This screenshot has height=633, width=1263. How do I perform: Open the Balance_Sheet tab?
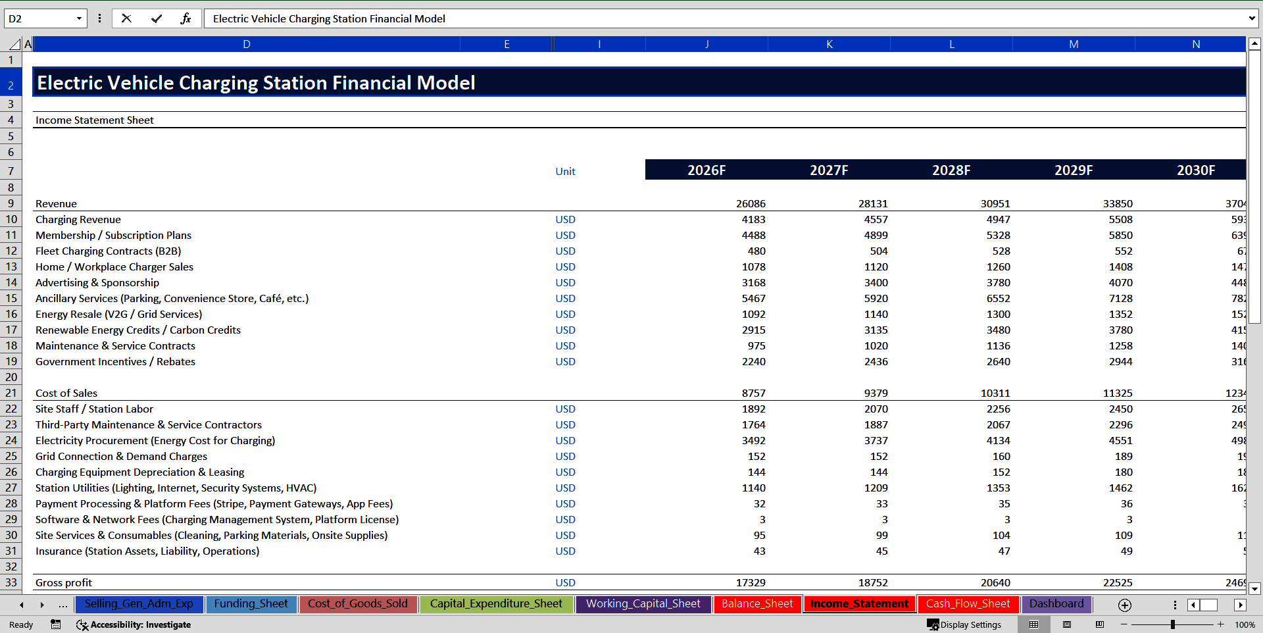(x=757, y=604)
